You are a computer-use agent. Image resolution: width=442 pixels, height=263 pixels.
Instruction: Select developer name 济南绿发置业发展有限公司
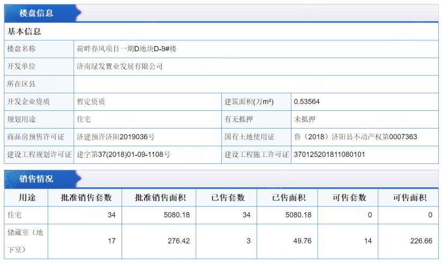click(x=119, y=66)
